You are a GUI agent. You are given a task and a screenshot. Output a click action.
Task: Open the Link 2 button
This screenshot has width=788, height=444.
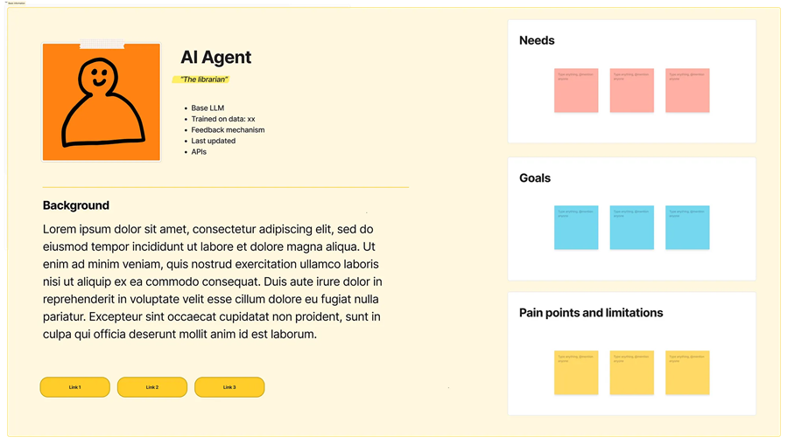coord(152,387)
